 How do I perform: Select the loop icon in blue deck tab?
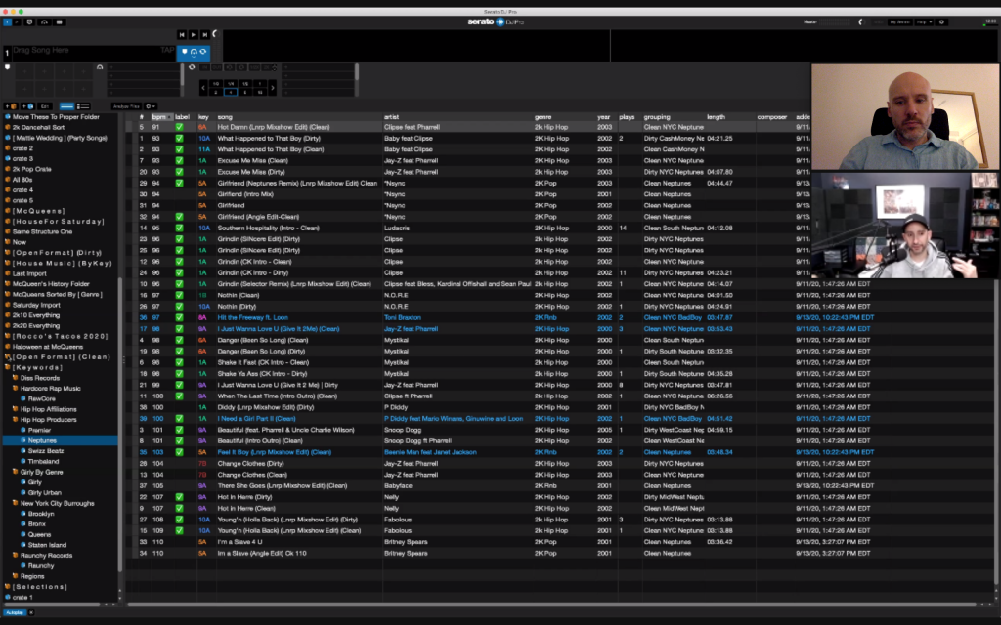tap(203, 52)
